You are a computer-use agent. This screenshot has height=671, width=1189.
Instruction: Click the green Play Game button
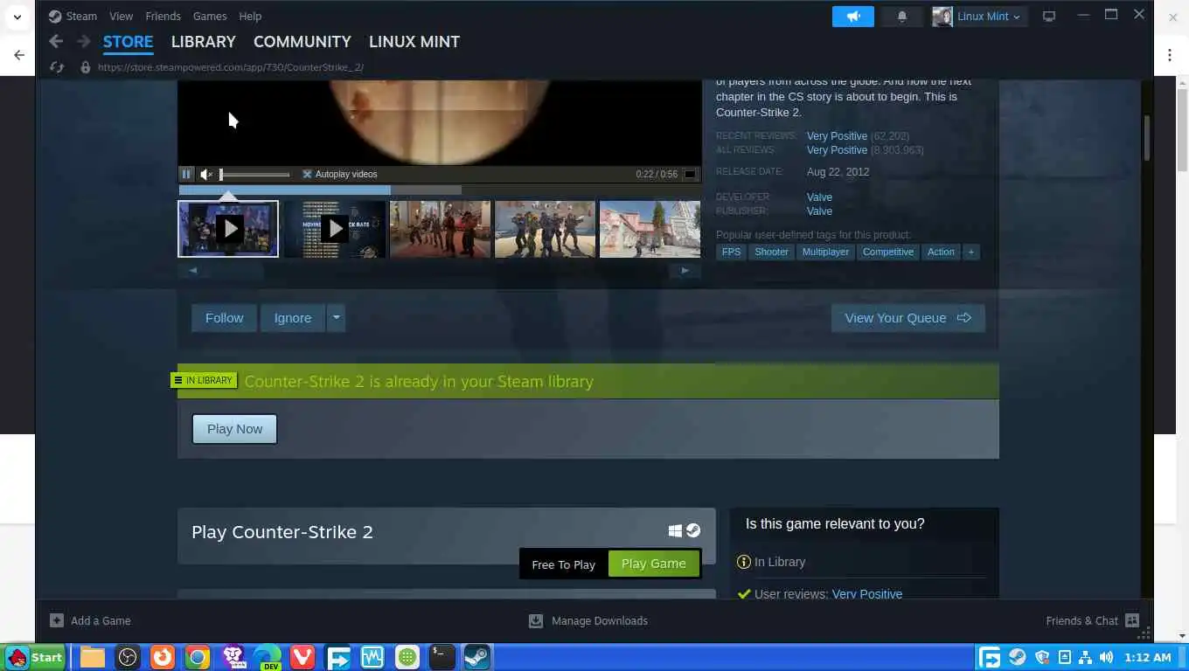(653, 564)
